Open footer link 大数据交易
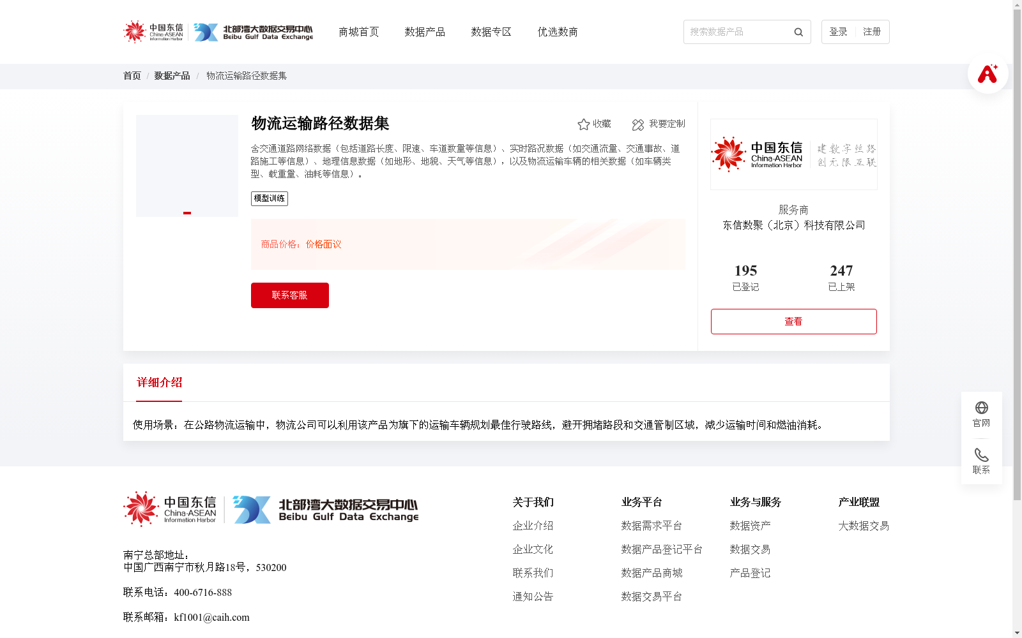This screenshot has height=638, width=1022. 864,526
